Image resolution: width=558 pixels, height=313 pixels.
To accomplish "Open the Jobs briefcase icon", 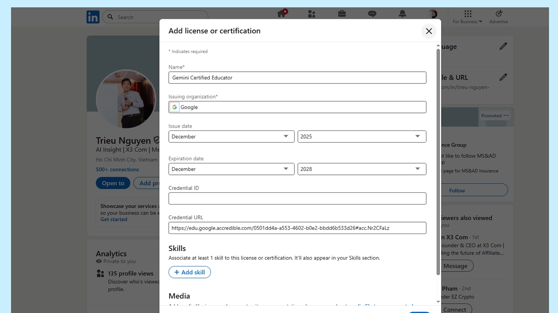I will (x=341, y=13).
